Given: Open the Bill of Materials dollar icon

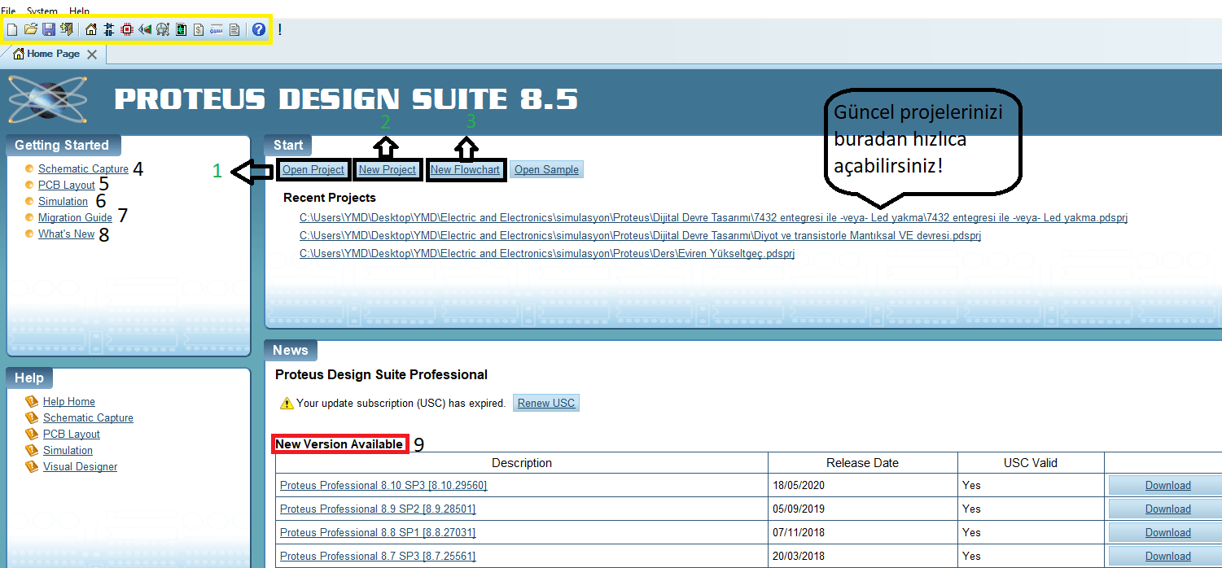Looking at the screenshot, I should pyautogui.click(x=199, y=30).
